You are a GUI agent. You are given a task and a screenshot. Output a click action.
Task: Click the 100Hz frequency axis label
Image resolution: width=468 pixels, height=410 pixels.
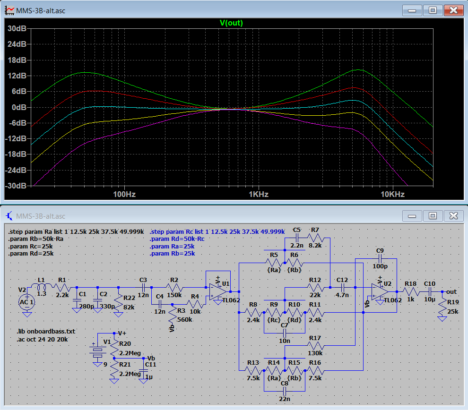(124, 195)
